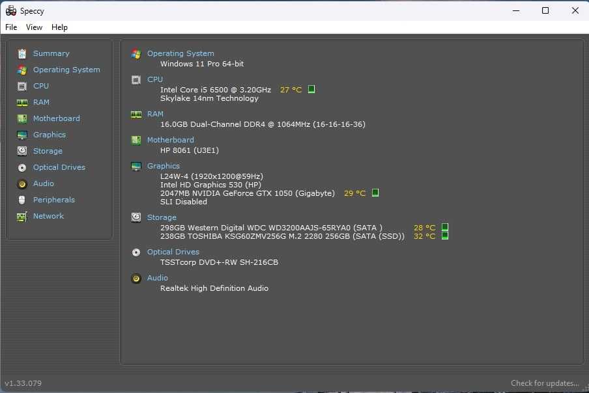This screenshot has width=589, height=393.
Task: Click the "Windows 11 Pro 64-bit" text
Action: [202, 64]
